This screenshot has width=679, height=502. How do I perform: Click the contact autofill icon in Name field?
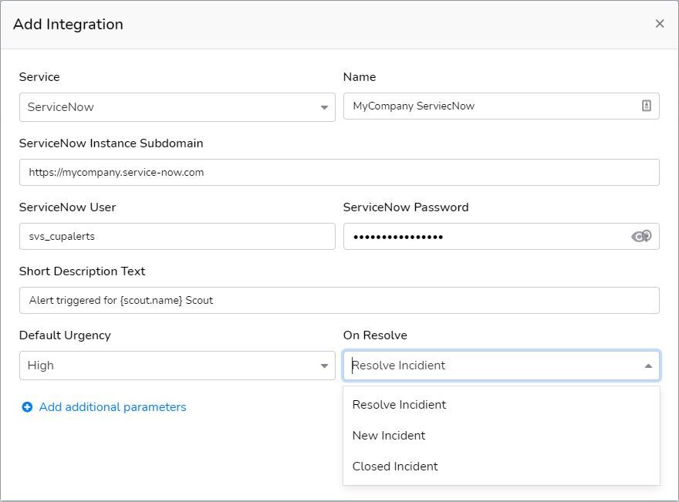[646, 106]
